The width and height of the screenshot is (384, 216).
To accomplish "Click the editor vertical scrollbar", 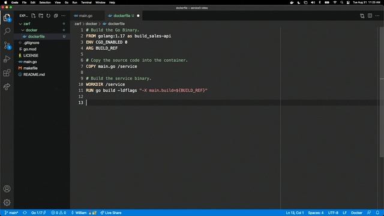I will click(382, 92).
